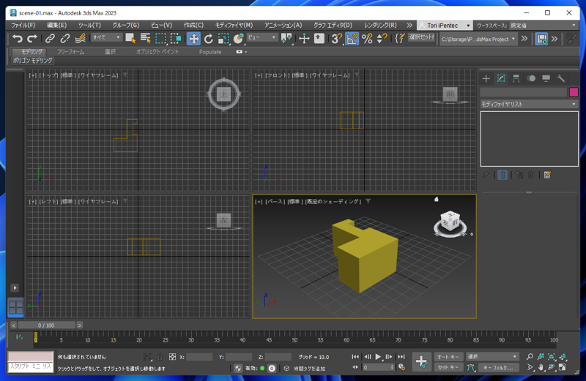The width and height of the screenshot is (586, 381).
Task: Open the モディファイヤ リスト dropdown
Action: pos(529,104)
